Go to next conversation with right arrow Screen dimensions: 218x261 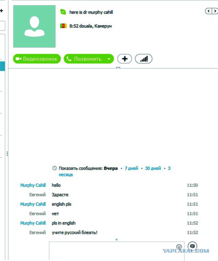pos(215,11)
